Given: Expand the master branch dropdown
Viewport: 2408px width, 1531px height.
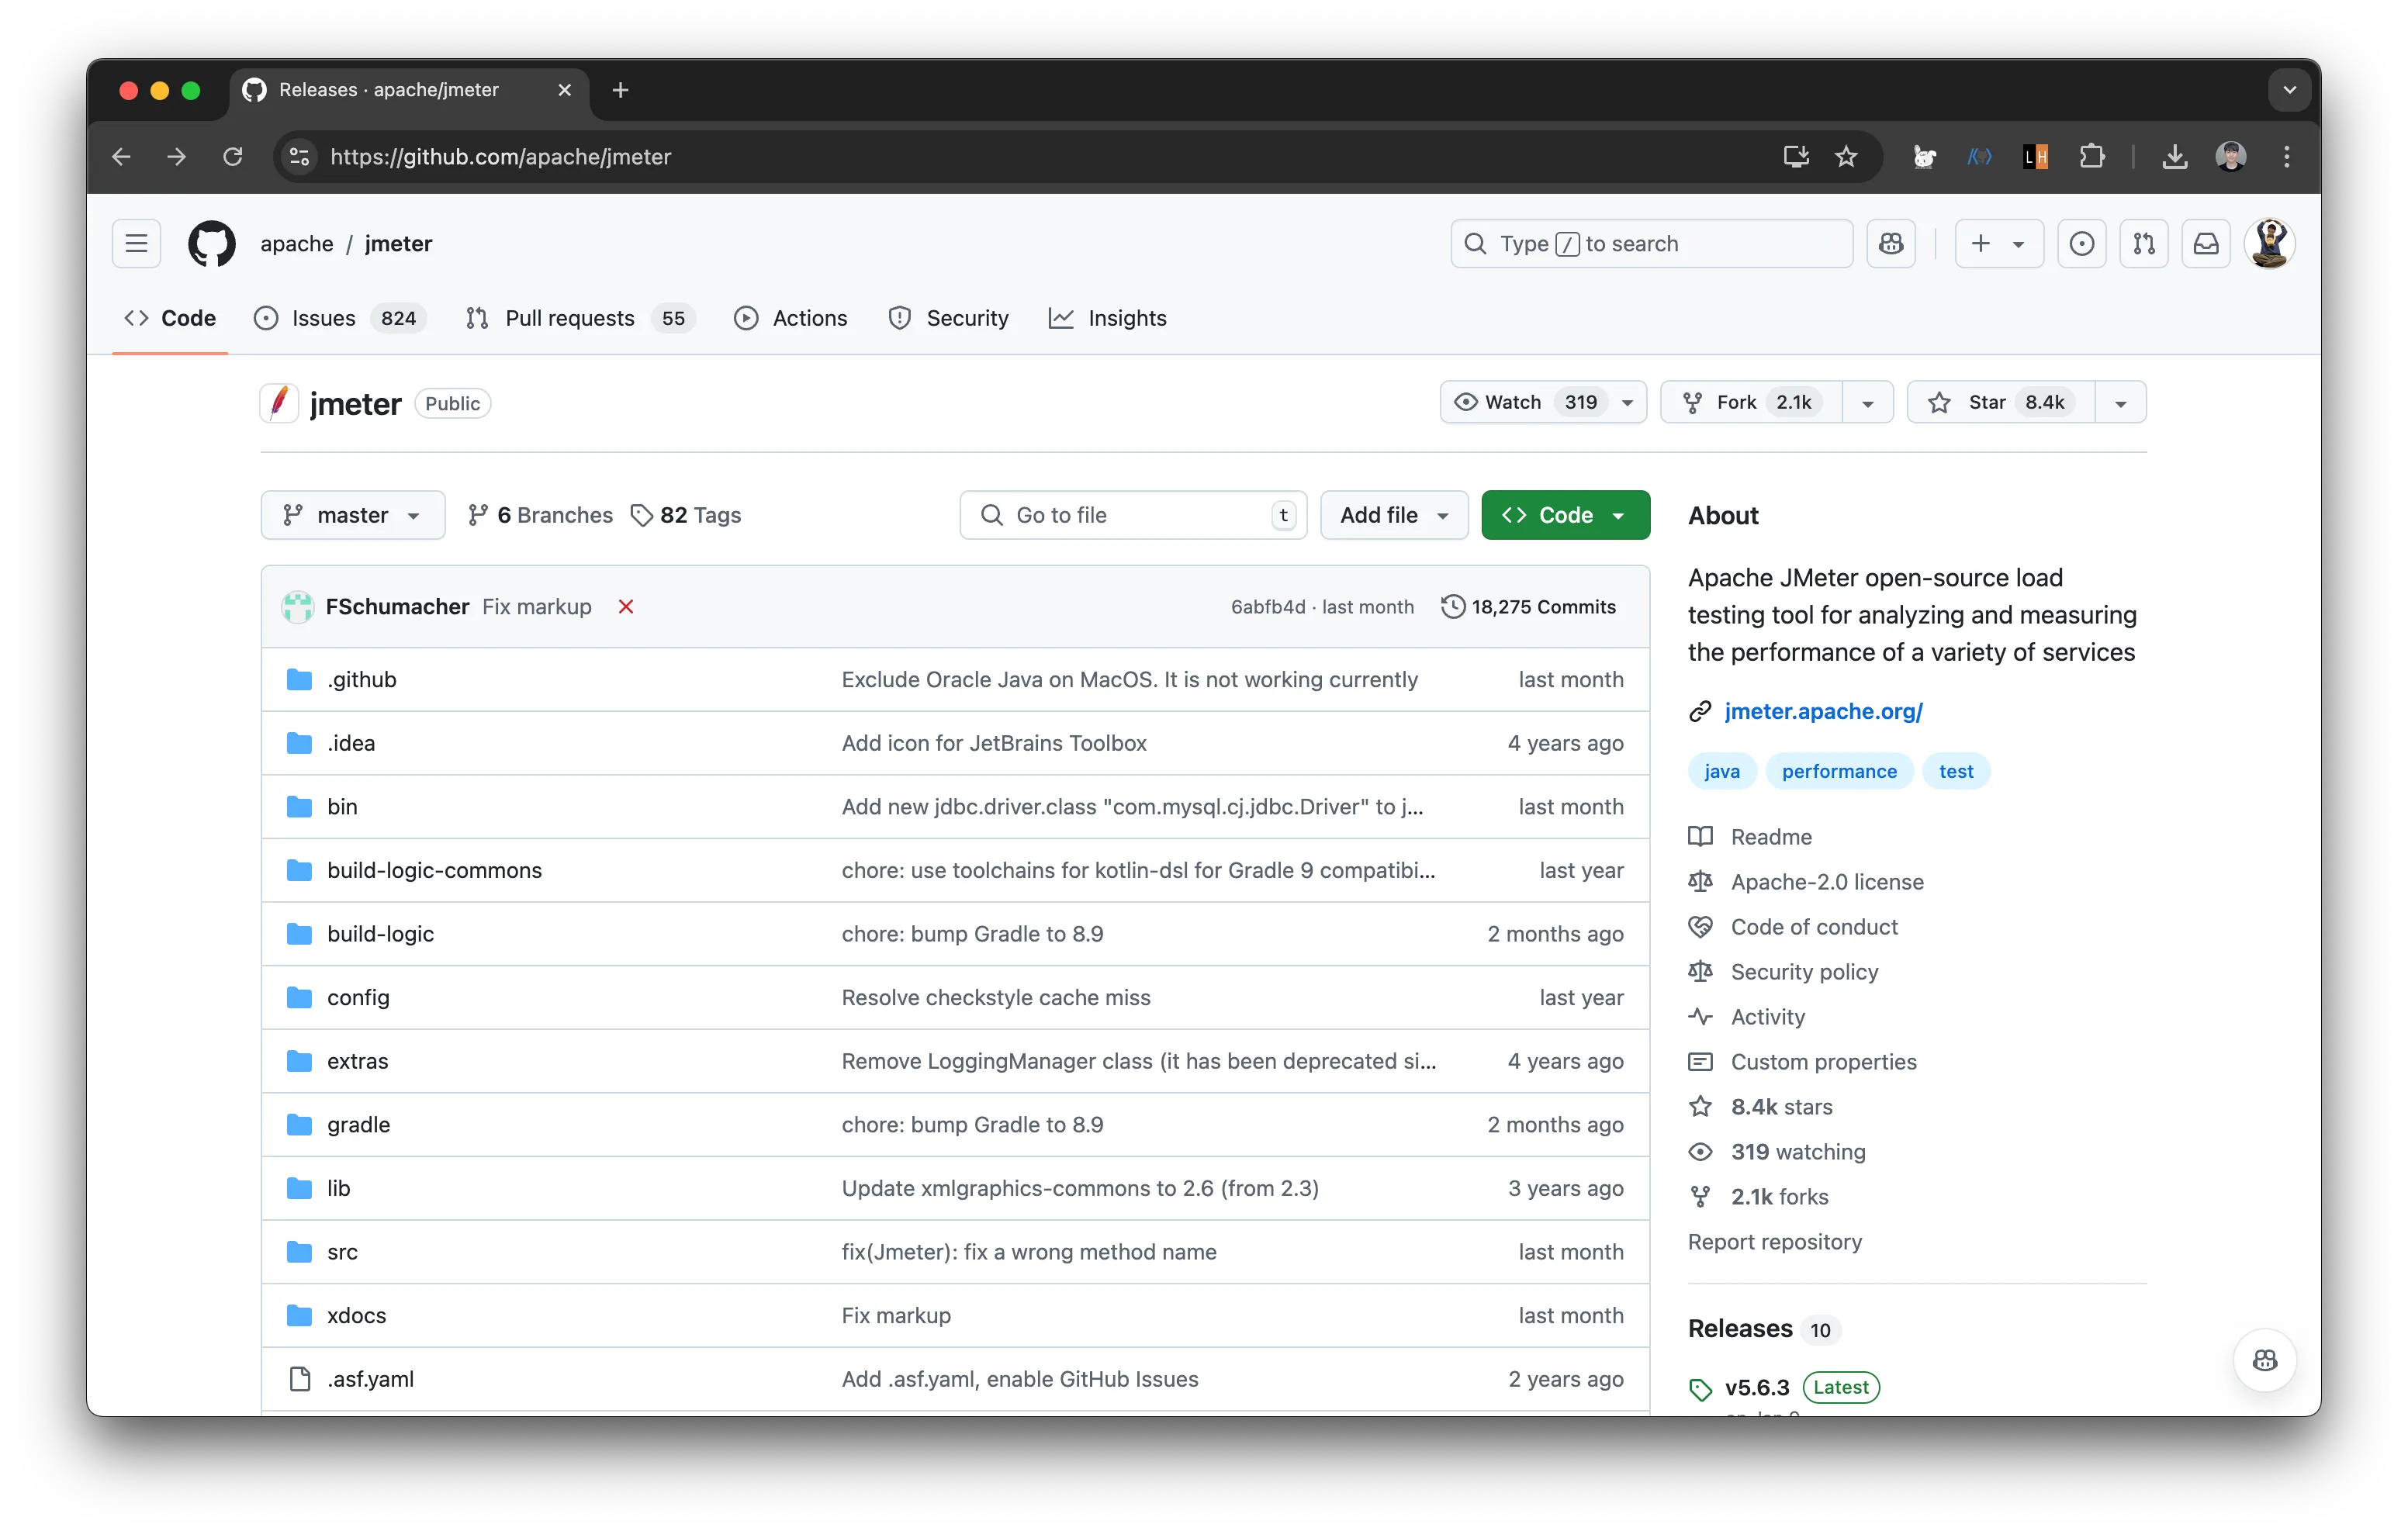Looking at the screenshot, I should 352,515.
